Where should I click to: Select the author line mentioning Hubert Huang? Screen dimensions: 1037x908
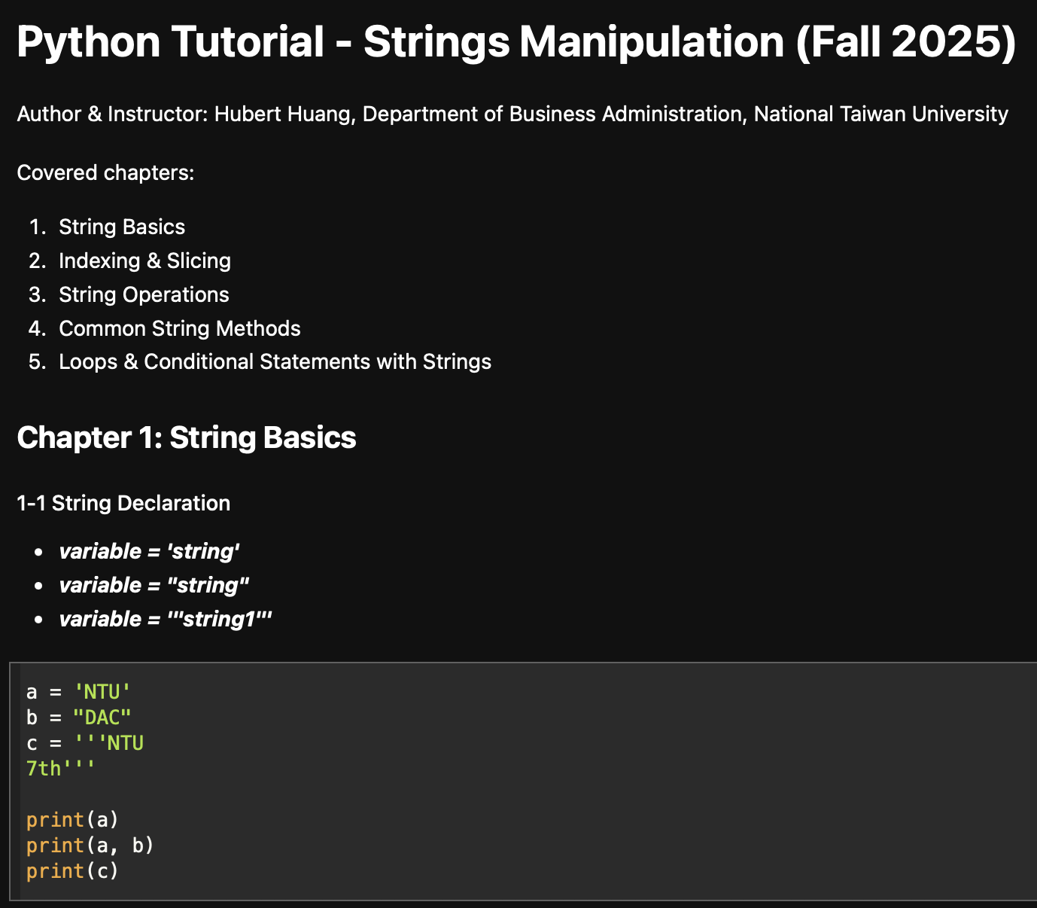[x=512, y=114]
